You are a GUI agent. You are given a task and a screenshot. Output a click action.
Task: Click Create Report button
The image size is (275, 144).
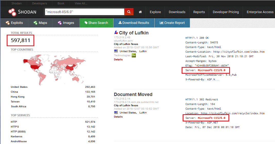point(172,23)
